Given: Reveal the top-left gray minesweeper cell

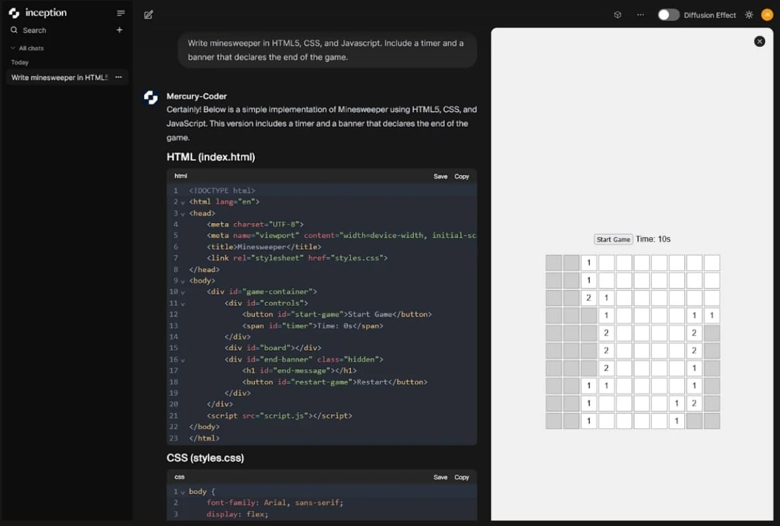Looking at the screenshot, I should [554, 263].
